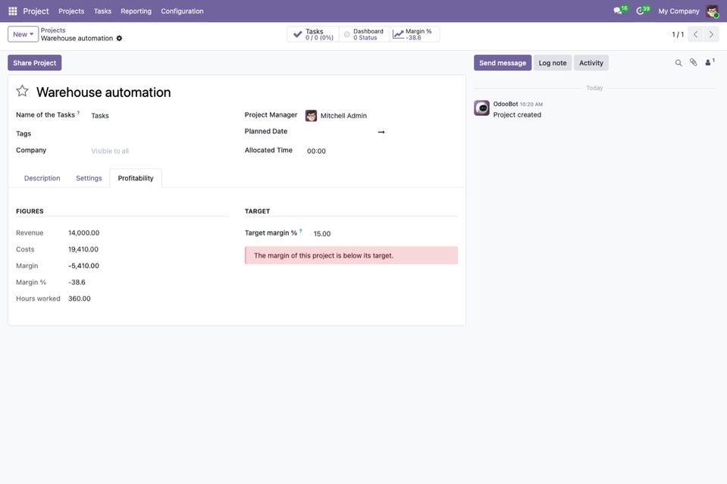Screen dimensions: 727x484
Task: Schedule with the Activity button
Action: [591, 63]
